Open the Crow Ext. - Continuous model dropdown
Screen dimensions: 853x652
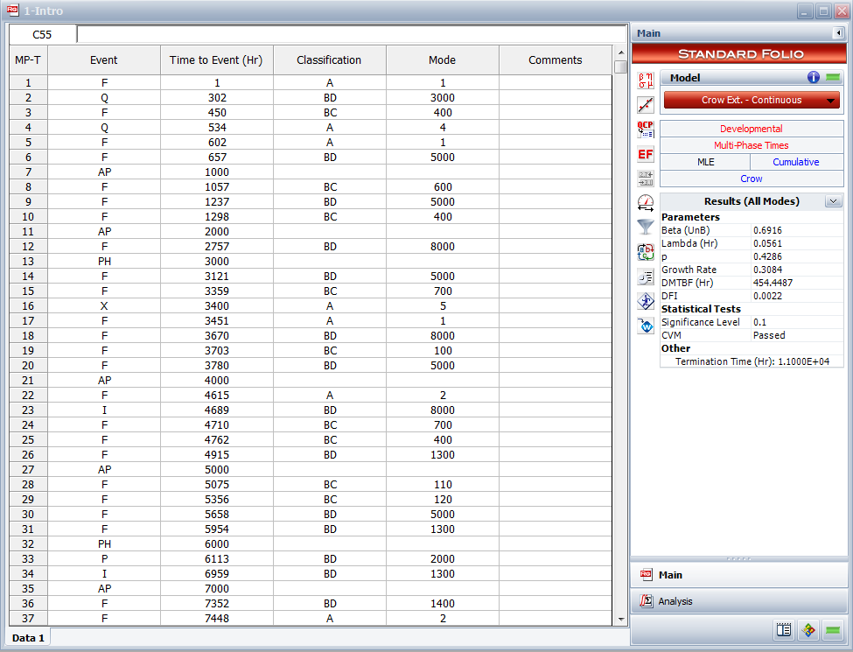(752, 100)
